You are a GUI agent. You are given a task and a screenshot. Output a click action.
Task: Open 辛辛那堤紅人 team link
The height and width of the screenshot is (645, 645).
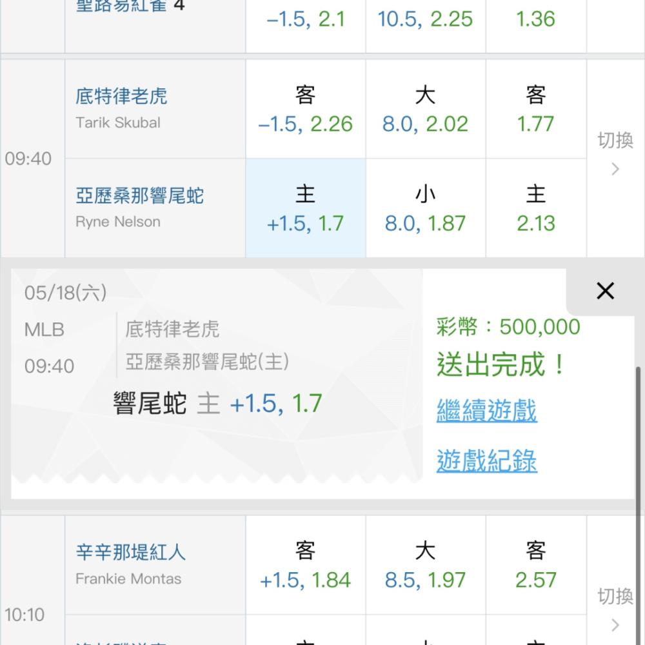[130, 552]
